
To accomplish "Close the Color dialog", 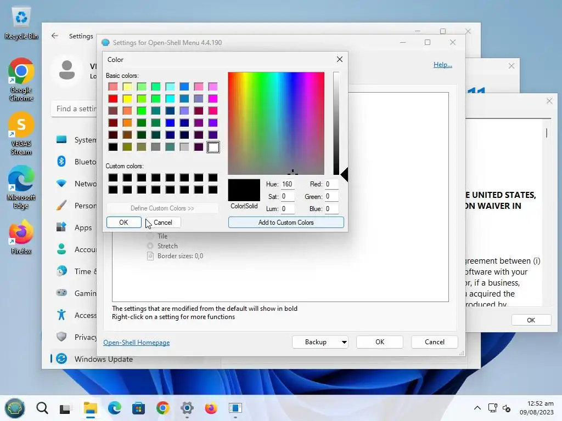I will (x=339, y=59).
